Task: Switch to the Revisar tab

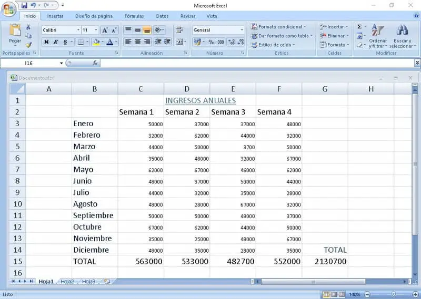Action: 188,16
